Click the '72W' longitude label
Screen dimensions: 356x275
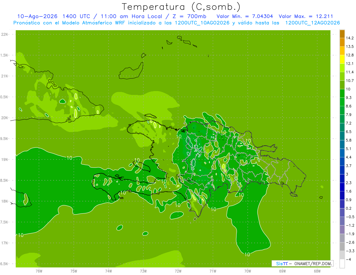pos(178,271)
